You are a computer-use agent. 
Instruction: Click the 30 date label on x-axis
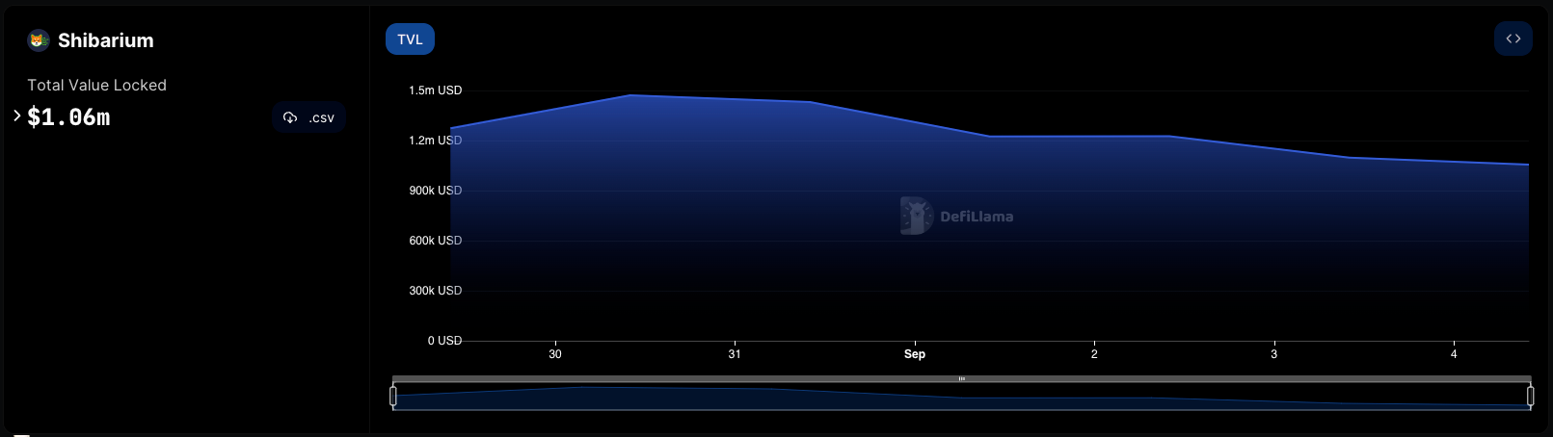[555, 354]
